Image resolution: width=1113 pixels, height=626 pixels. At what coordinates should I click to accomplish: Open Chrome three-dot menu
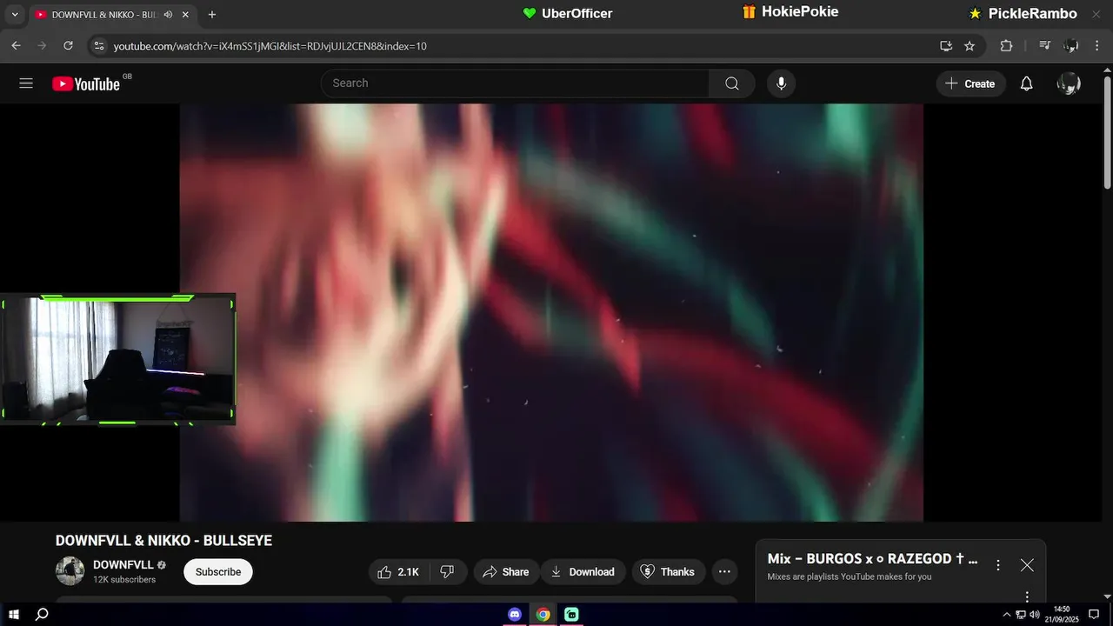click(x=1097, y=46)
